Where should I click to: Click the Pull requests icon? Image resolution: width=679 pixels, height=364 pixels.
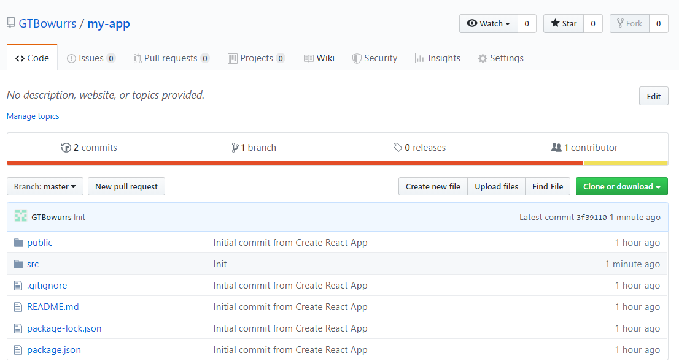click(138, 58)
